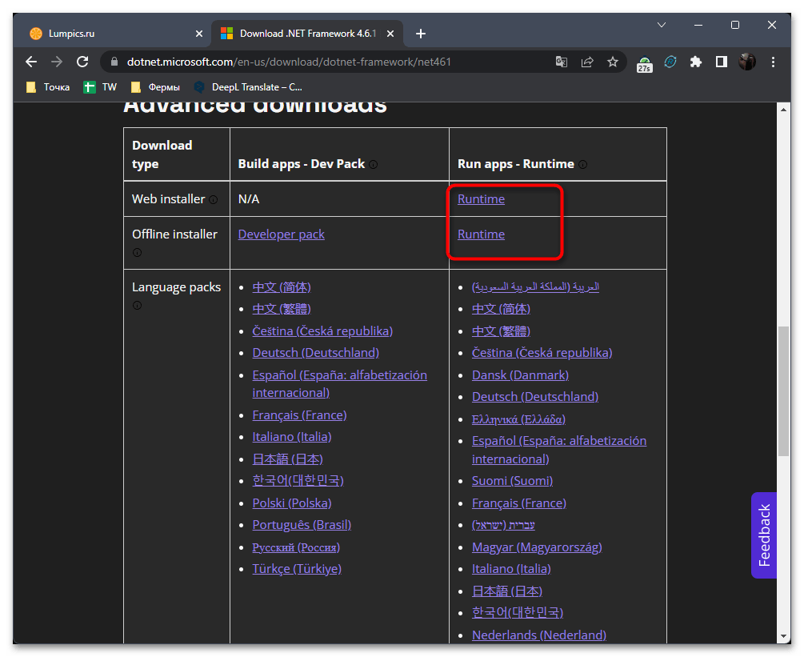Minimize the Chrome window

pyautogui.click(x=698, y=25)
